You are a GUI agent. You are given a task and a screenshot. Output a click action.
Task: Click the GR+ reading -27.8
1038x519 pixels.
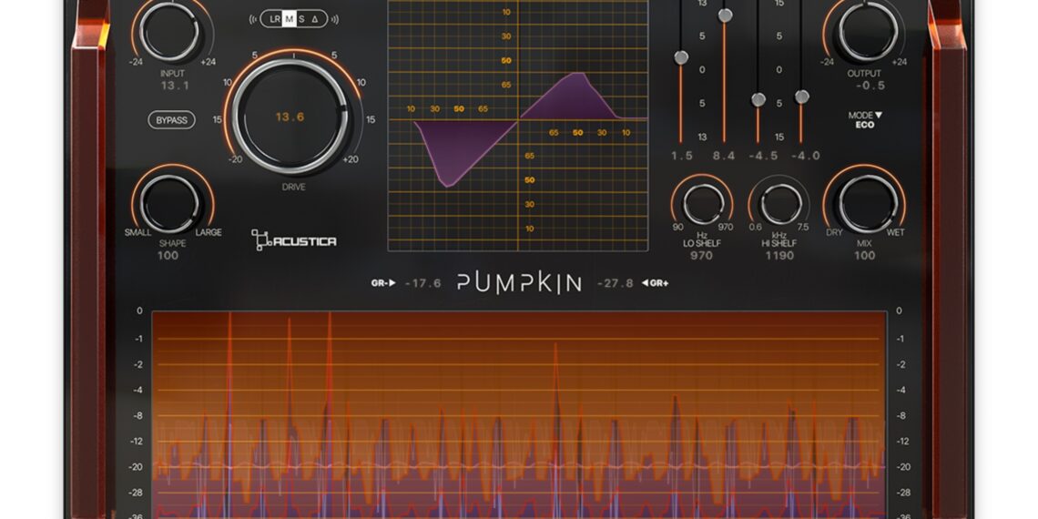tap(615, 283)
